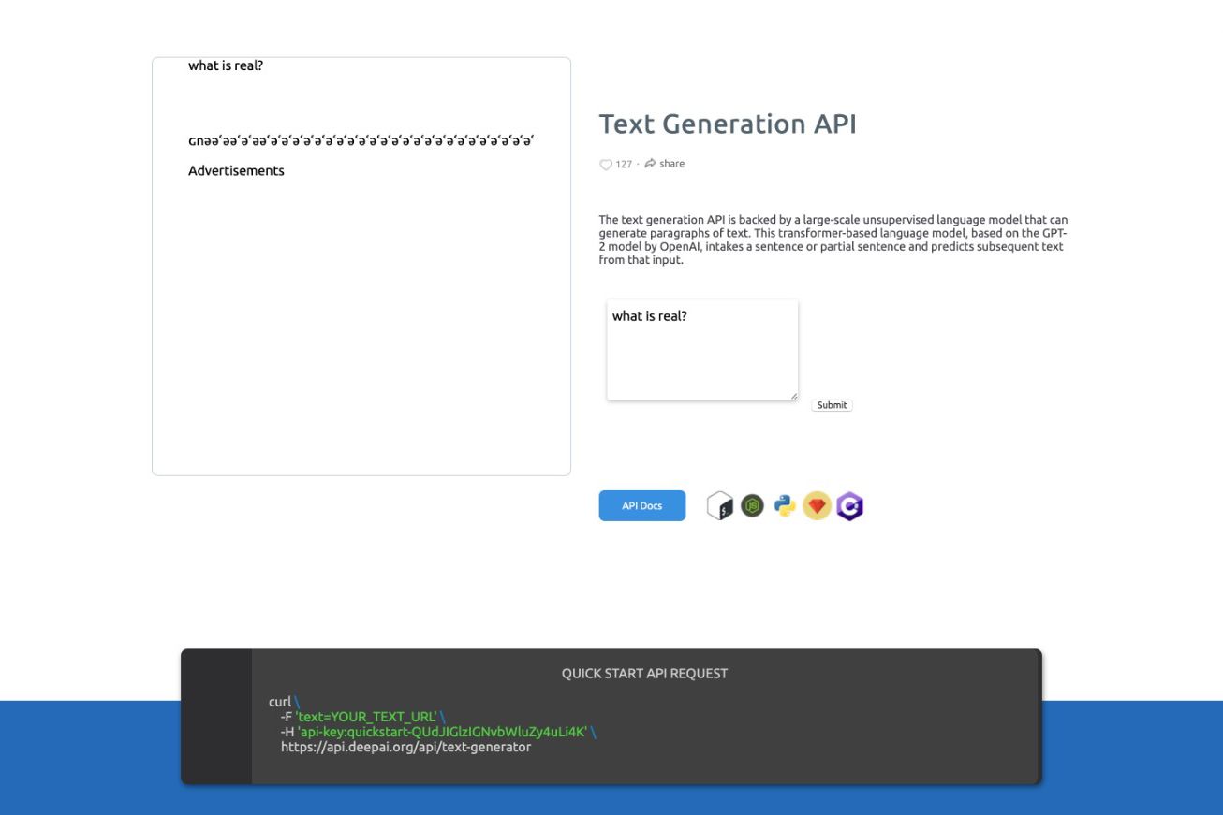The width and height of the screenshot is (1223, 815).
Task: Click the Submit button
Action: 832,405
